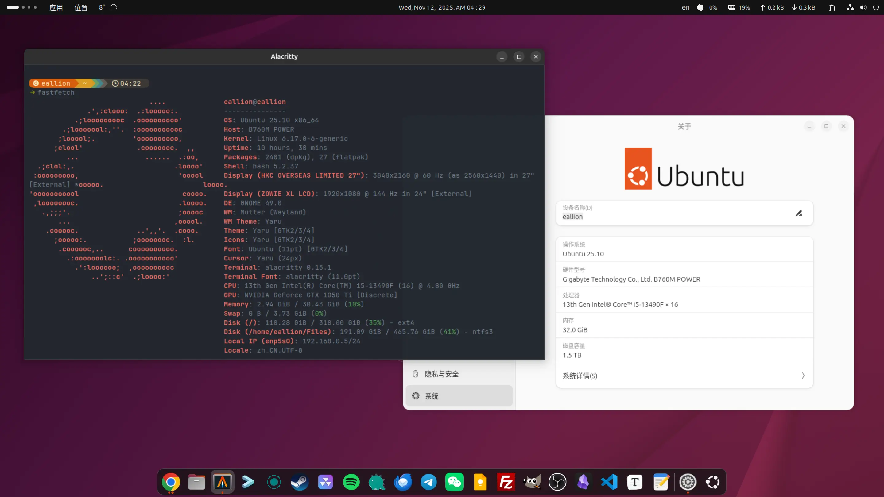Click the pencil icon to edit device name

click(799, 213)
